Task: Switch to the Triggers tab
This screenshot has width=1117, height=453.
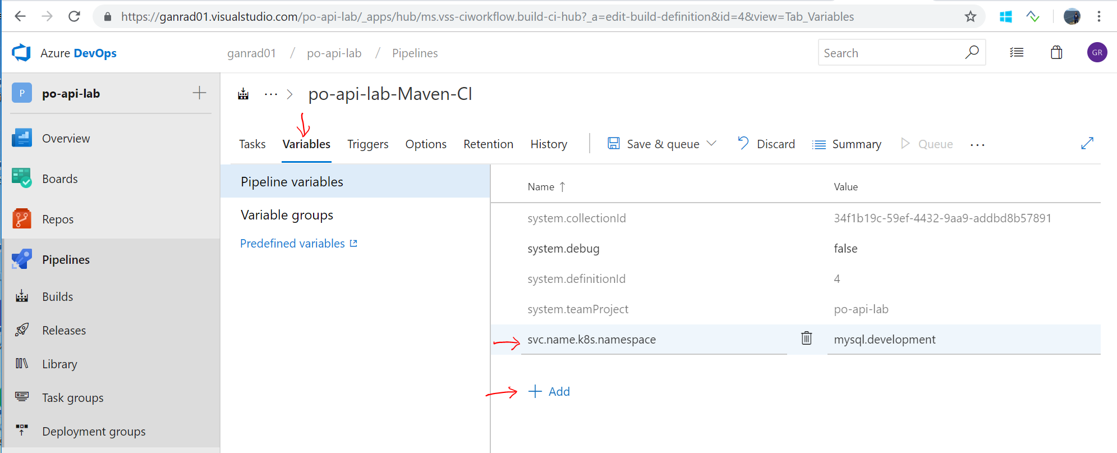Action: 368,144
